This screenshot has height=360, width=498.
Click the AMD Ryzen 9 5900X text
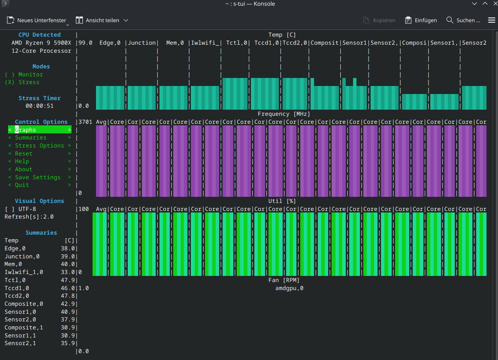click(41, 43)
